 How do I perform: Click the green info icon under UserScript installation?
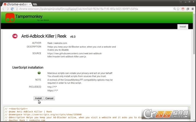(x=39, y=73)
